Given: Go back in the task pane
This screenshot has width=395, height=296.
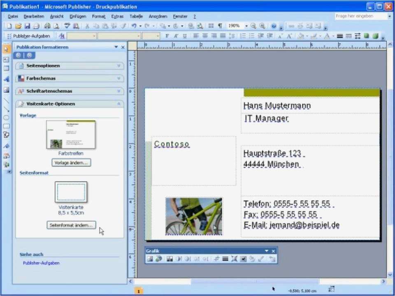Looking at the screenshot, I should pos(19,55).
